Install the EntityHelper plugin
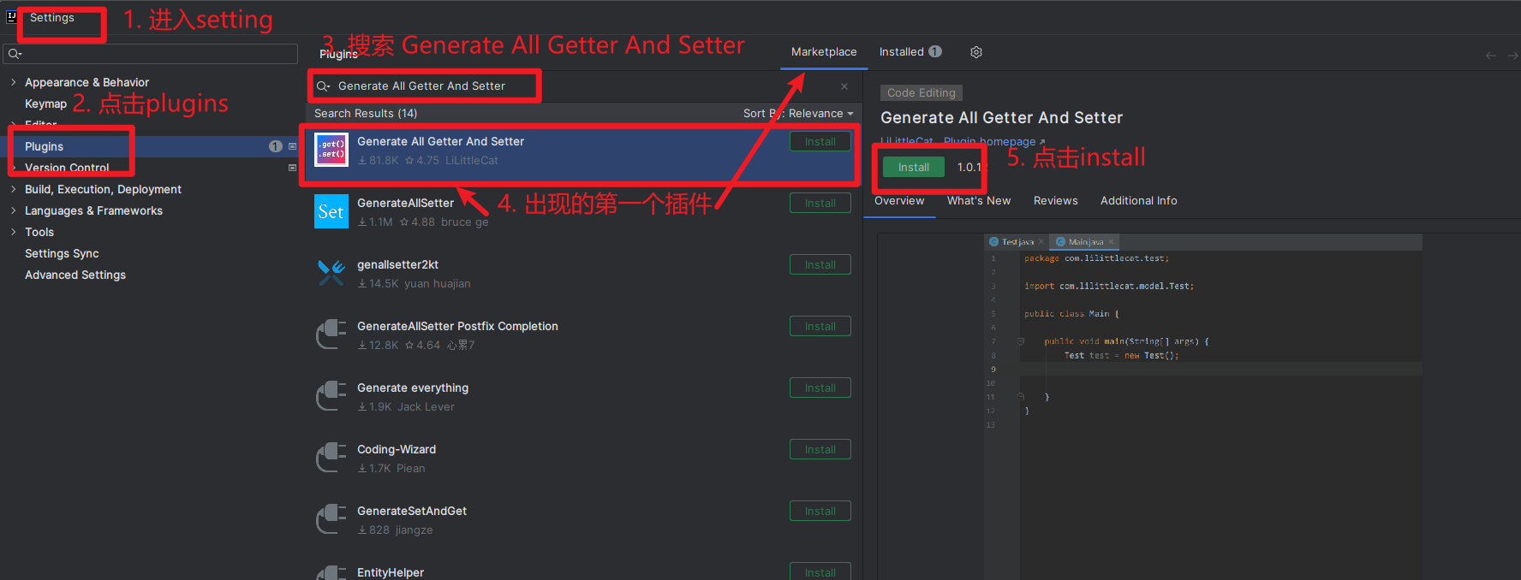Screen dimensions: 1521x580 (x=820, y=571)
